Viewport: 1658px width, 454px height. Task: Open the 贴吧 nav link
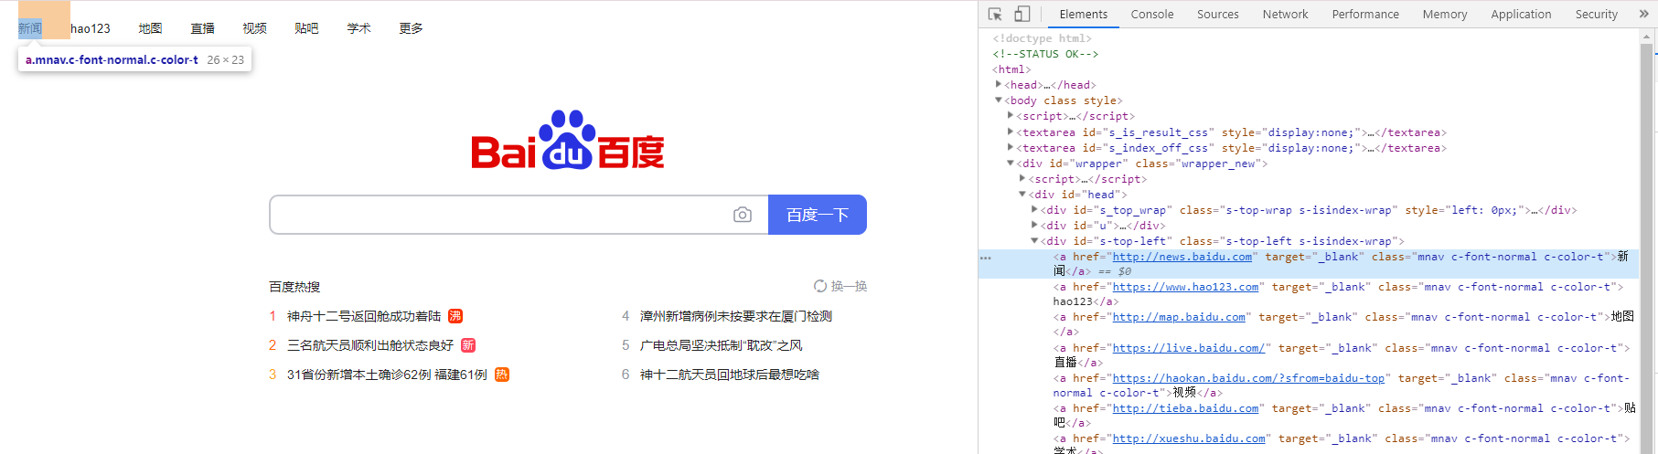307,28
